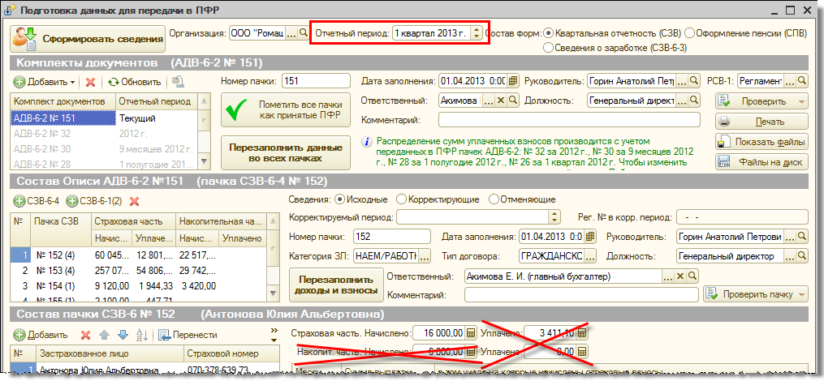824x381 pixels.
Task: Open Корректируемый период spinner selector
Action: [554, 216]
